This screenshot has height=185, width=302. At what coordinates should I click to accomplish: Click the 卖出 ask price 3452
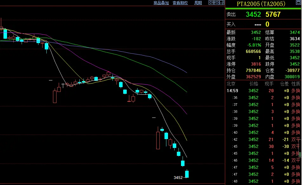point(253,15)
